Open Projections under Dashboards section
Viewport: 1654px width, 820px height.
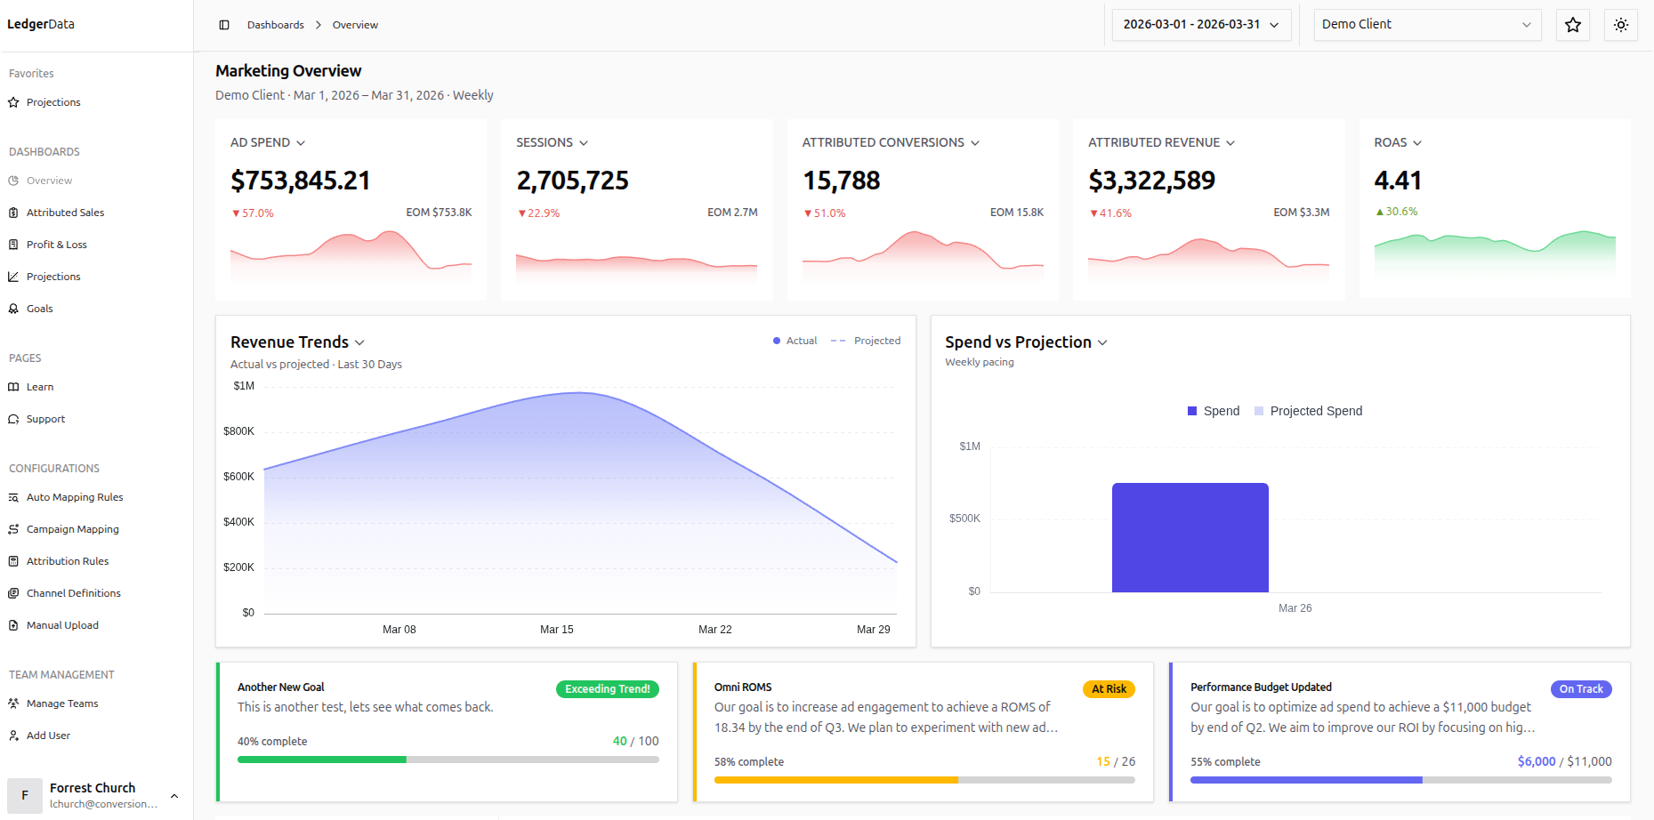coord(53,277)
